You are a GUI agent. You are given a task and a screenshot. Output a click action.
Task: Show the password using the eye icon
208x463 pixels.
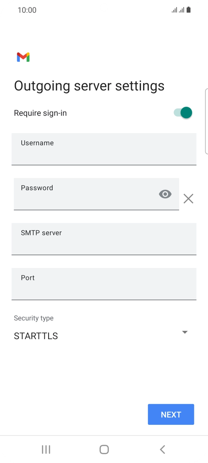165,194
